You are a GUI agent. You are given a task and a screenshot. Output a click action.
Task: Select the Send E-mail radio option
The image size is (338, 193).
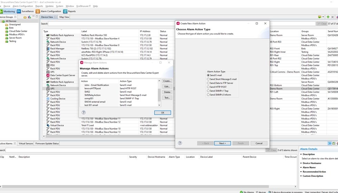pyautogui.click(x=208, y=75)
